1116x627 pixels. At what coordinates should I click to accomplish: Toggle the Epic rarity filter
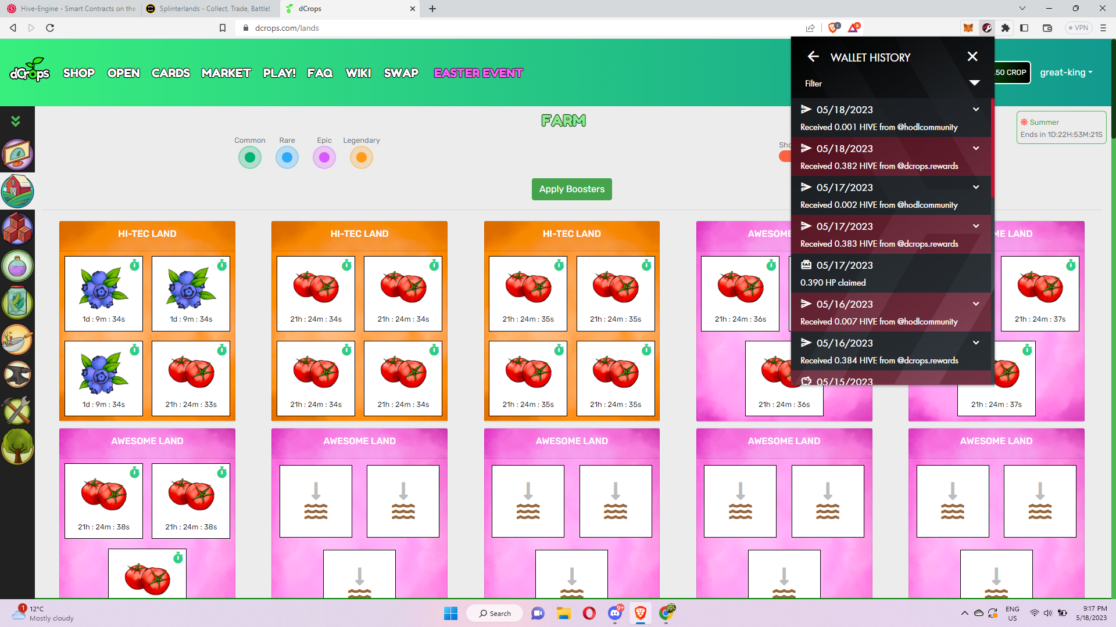click(x=324, y=157)
